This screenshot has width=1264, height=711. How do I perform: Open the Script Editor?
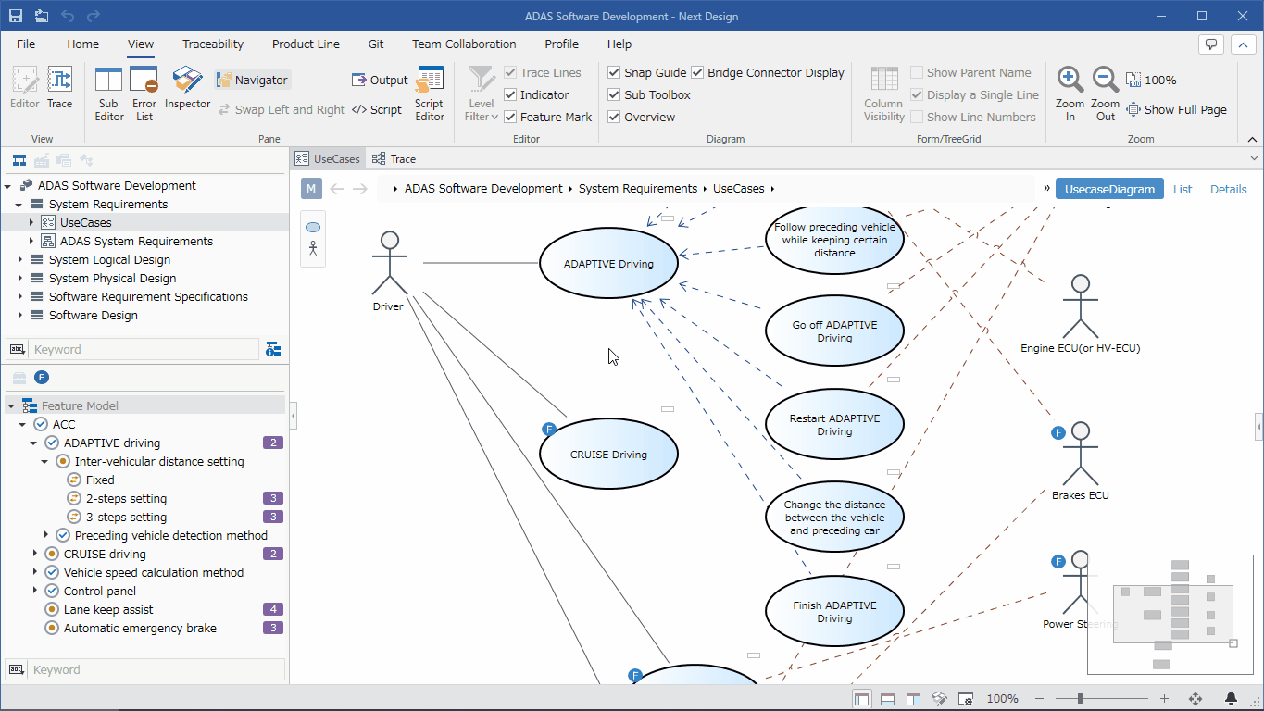(x=430, y=94)
